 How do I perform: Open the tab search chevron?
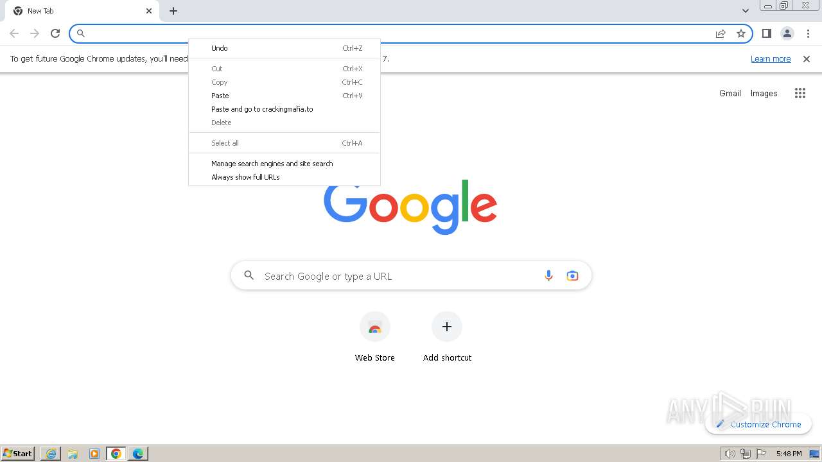coord(746,11)
